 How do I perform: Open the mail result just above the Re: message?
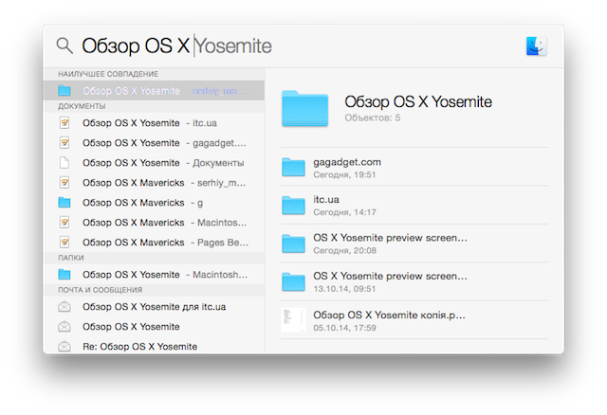click(154, 327)
